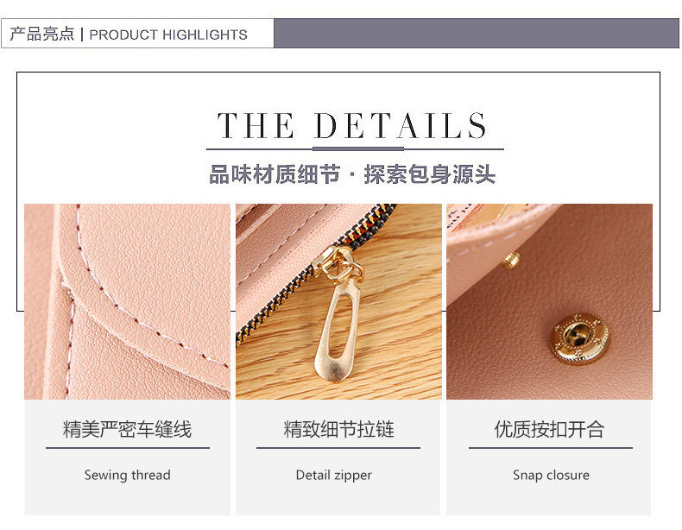Open the snap closure button photo
The image size is (682, 530).
pyautogui.click(x=549, y=301)
